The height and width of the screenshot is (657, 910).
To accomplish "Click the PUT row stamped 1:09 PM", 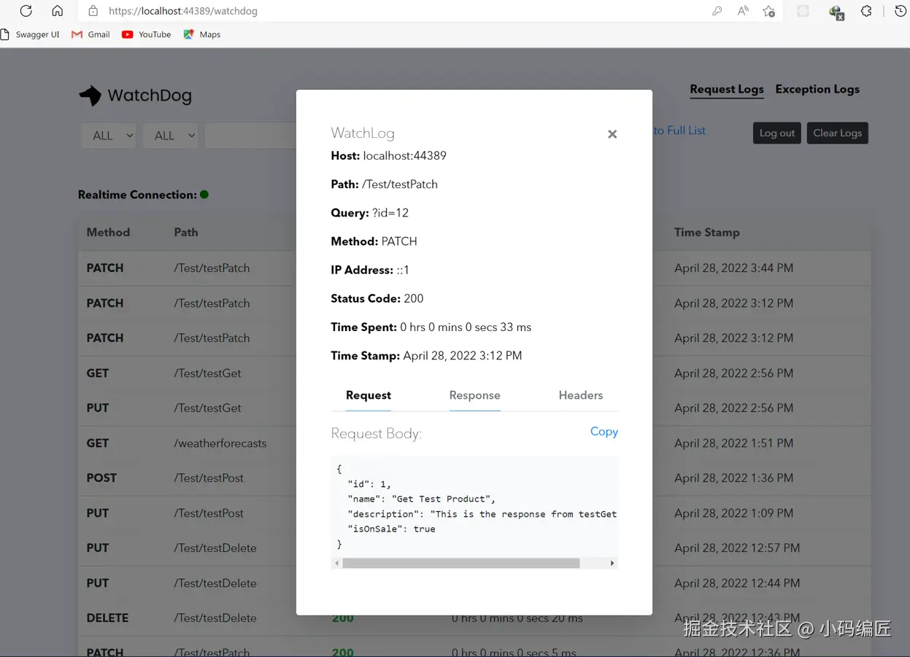I will [474, 513].
